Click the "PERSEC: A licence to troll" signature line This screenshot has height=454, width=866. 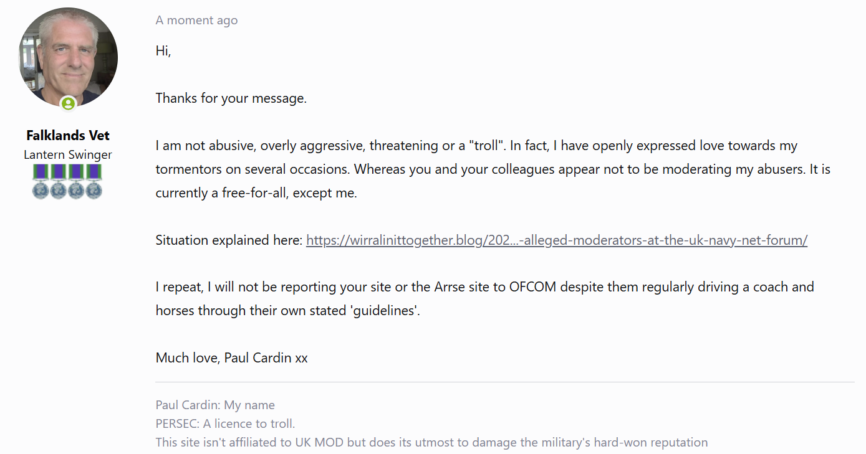(x=225, y=423)
